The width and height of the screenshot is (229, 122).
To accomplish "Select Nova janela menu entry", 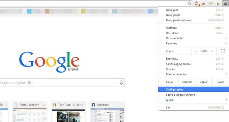I will tap(193, 15).
